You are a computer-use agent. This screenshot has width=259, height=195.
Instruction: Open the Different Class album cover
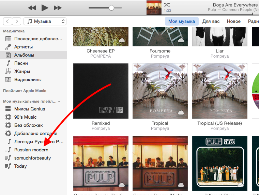click(220, 163)
